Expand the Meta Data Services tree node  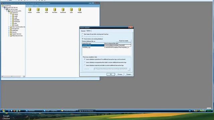click(x=9, y=36)
